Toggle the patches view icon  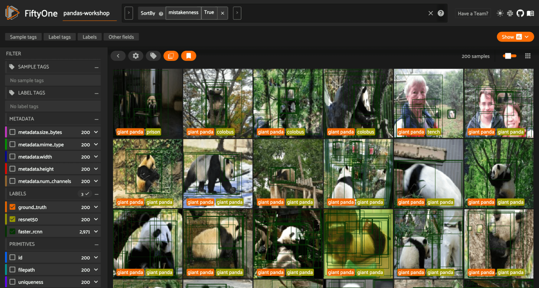(171, 56)
